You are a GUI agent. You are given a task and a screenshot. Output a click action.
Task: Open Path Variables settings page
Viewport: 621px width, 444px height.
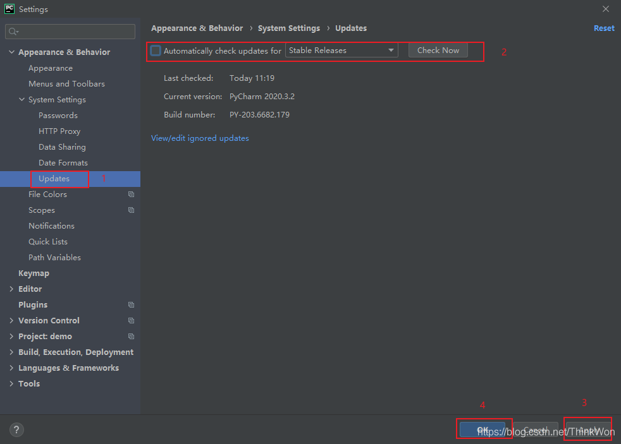(x=54, y=258)
